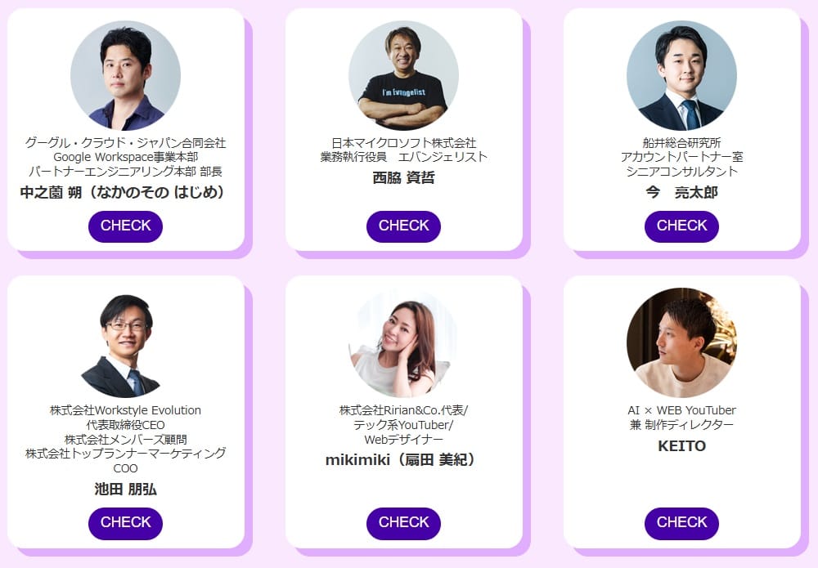This screenshot has width=818, height=568.
Task: Click the name 池田 朋弘
Action: click(125, 490)
